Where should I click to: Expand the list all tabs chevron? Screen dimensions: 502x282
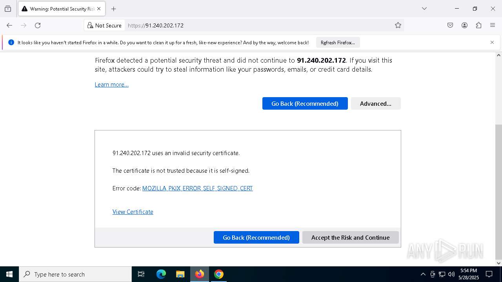pyautogui.click(x=424, y=9)
